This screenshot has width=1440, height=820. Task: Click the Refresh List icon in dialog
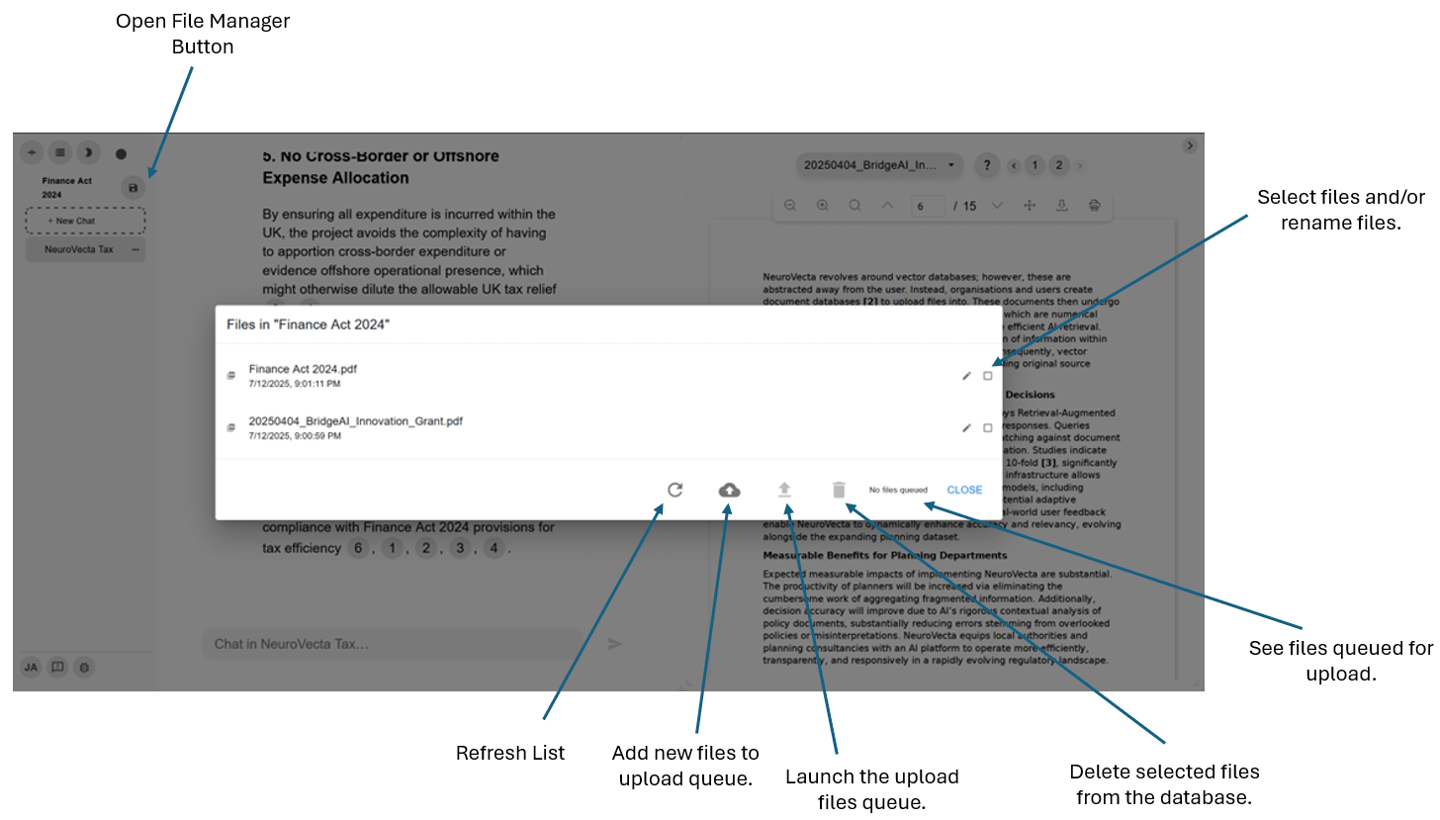(x=675, y=490)
